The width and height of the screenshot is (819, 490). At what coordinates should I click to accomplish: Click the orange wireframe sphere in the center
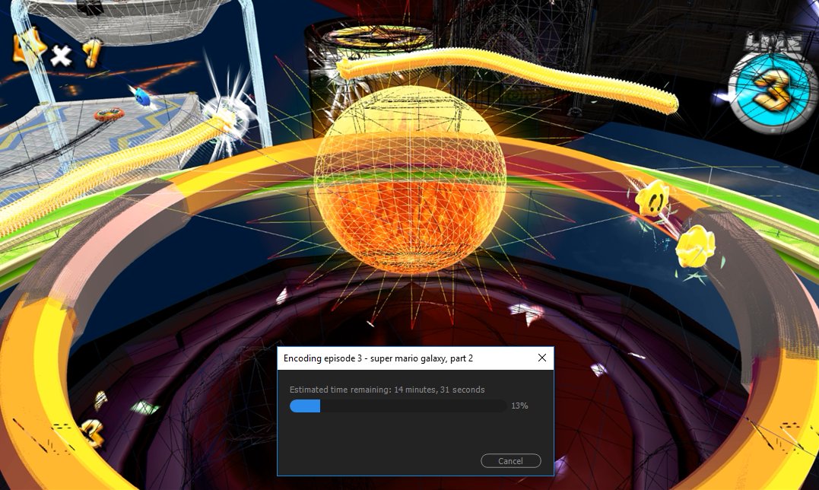click(410, 179)
